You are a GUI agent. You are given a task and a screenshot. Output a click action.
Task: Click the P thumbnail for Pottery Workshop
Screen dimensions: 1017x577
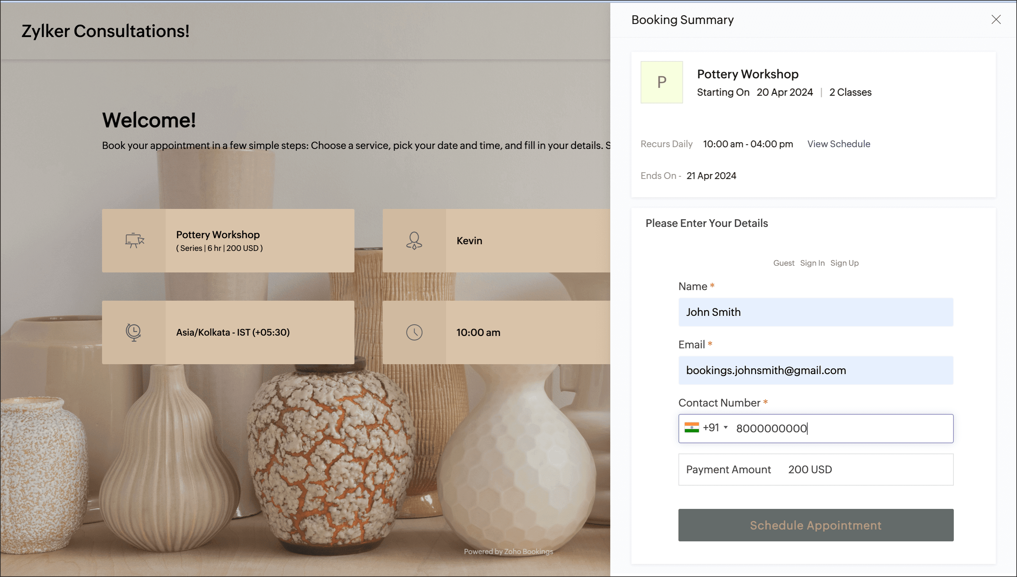tap(661, 82)
